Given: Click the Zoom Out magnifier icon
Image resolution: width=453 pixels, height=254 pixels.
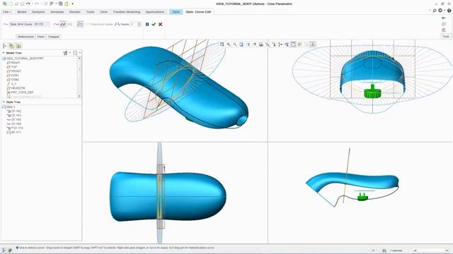Looking at the screenshot, I should click(235, 44).
